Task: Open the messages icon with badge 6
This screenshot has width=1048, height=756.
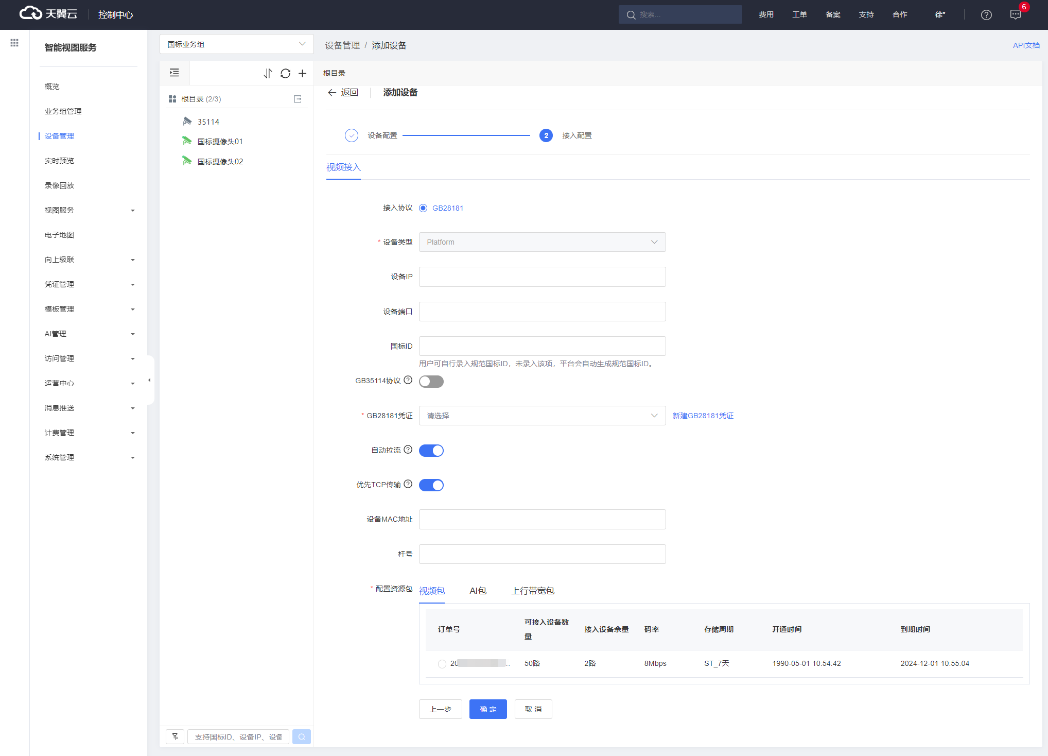Action: [x=1016, y=15]
